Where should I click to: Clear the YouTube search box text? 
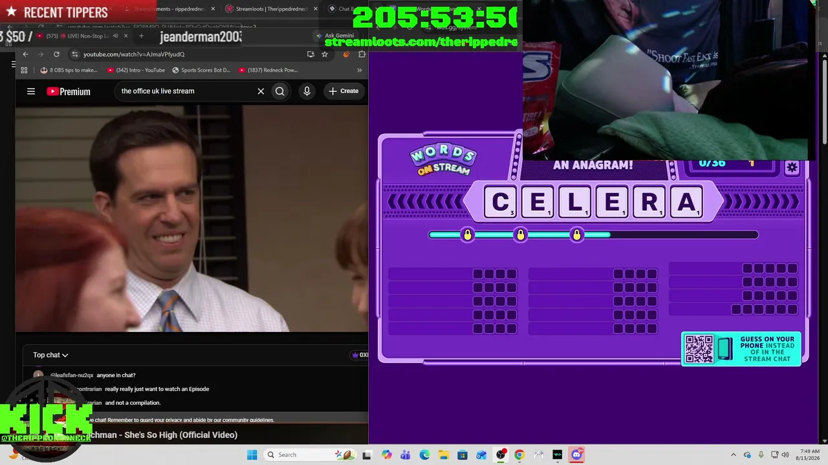(x=261, y=91)
